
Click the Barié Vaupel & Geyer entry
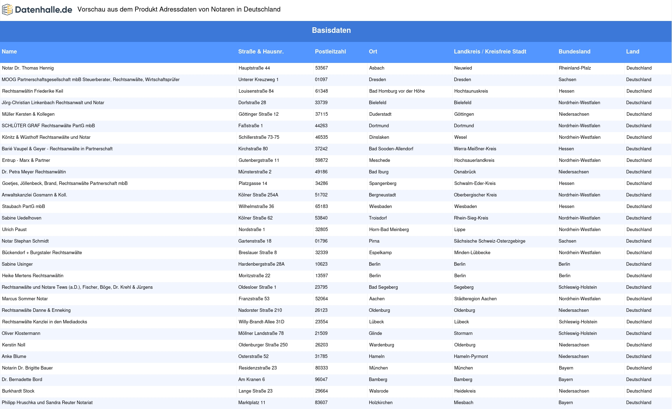click(x=57, y=149)
